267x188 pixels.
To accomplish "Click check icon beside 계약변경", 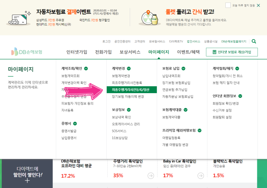I will [129, 68].
